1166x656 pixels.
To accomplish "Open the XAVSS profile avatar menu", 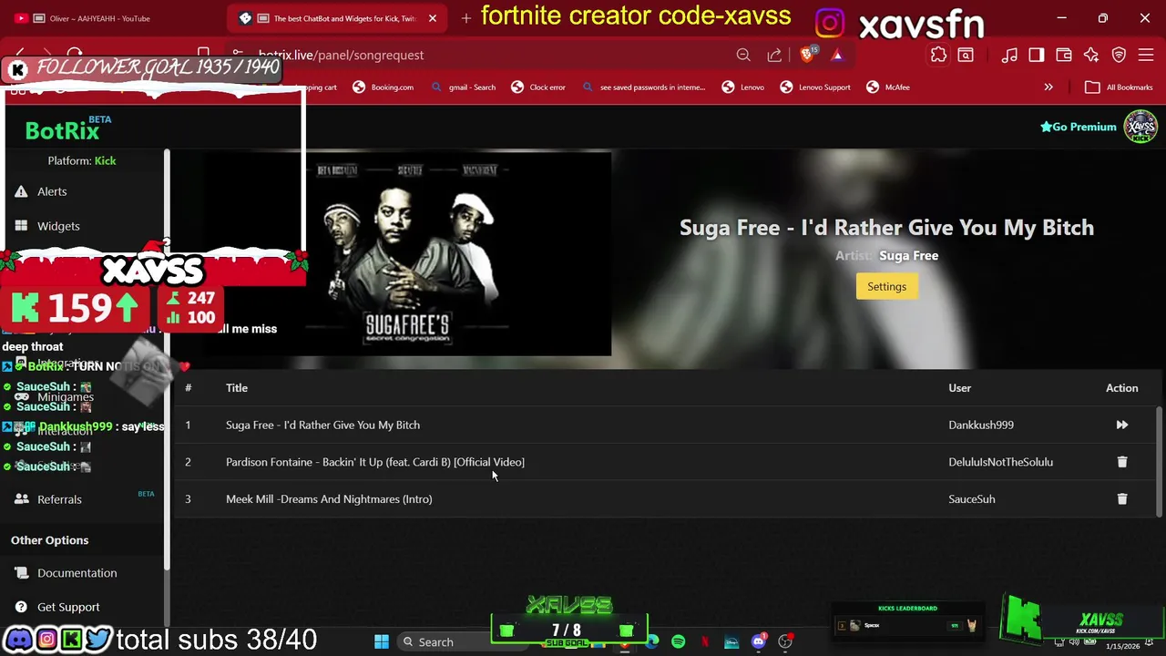I will tap(1140, 127).
